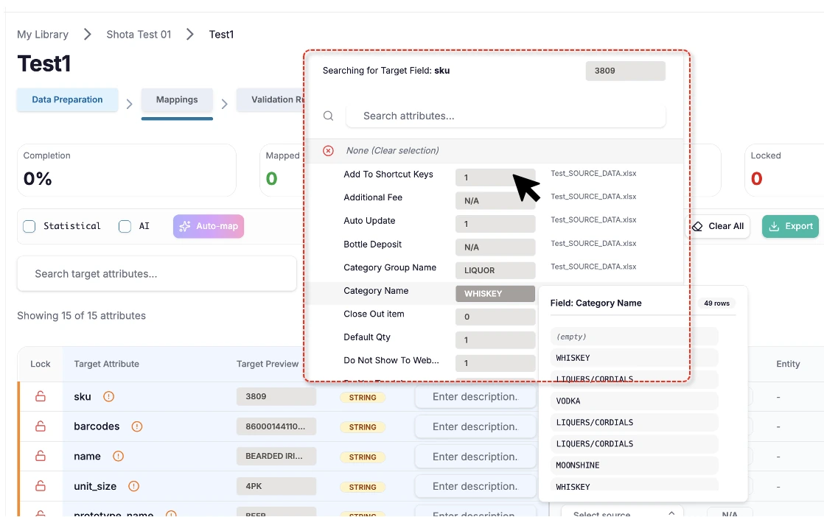This screenshot has height=517, width=824.
Task: Click the unlock icon beside name attribute
Action: tap(41, 457)
